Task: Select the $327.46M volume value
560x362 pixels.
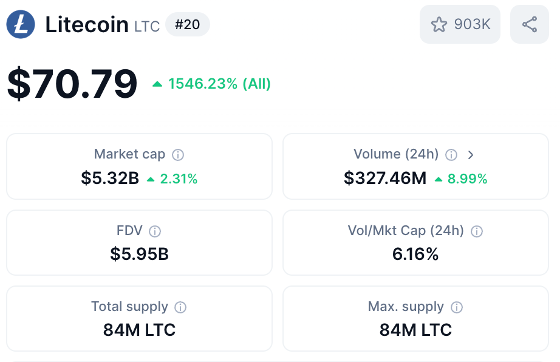Action: (x=385, y=178)
